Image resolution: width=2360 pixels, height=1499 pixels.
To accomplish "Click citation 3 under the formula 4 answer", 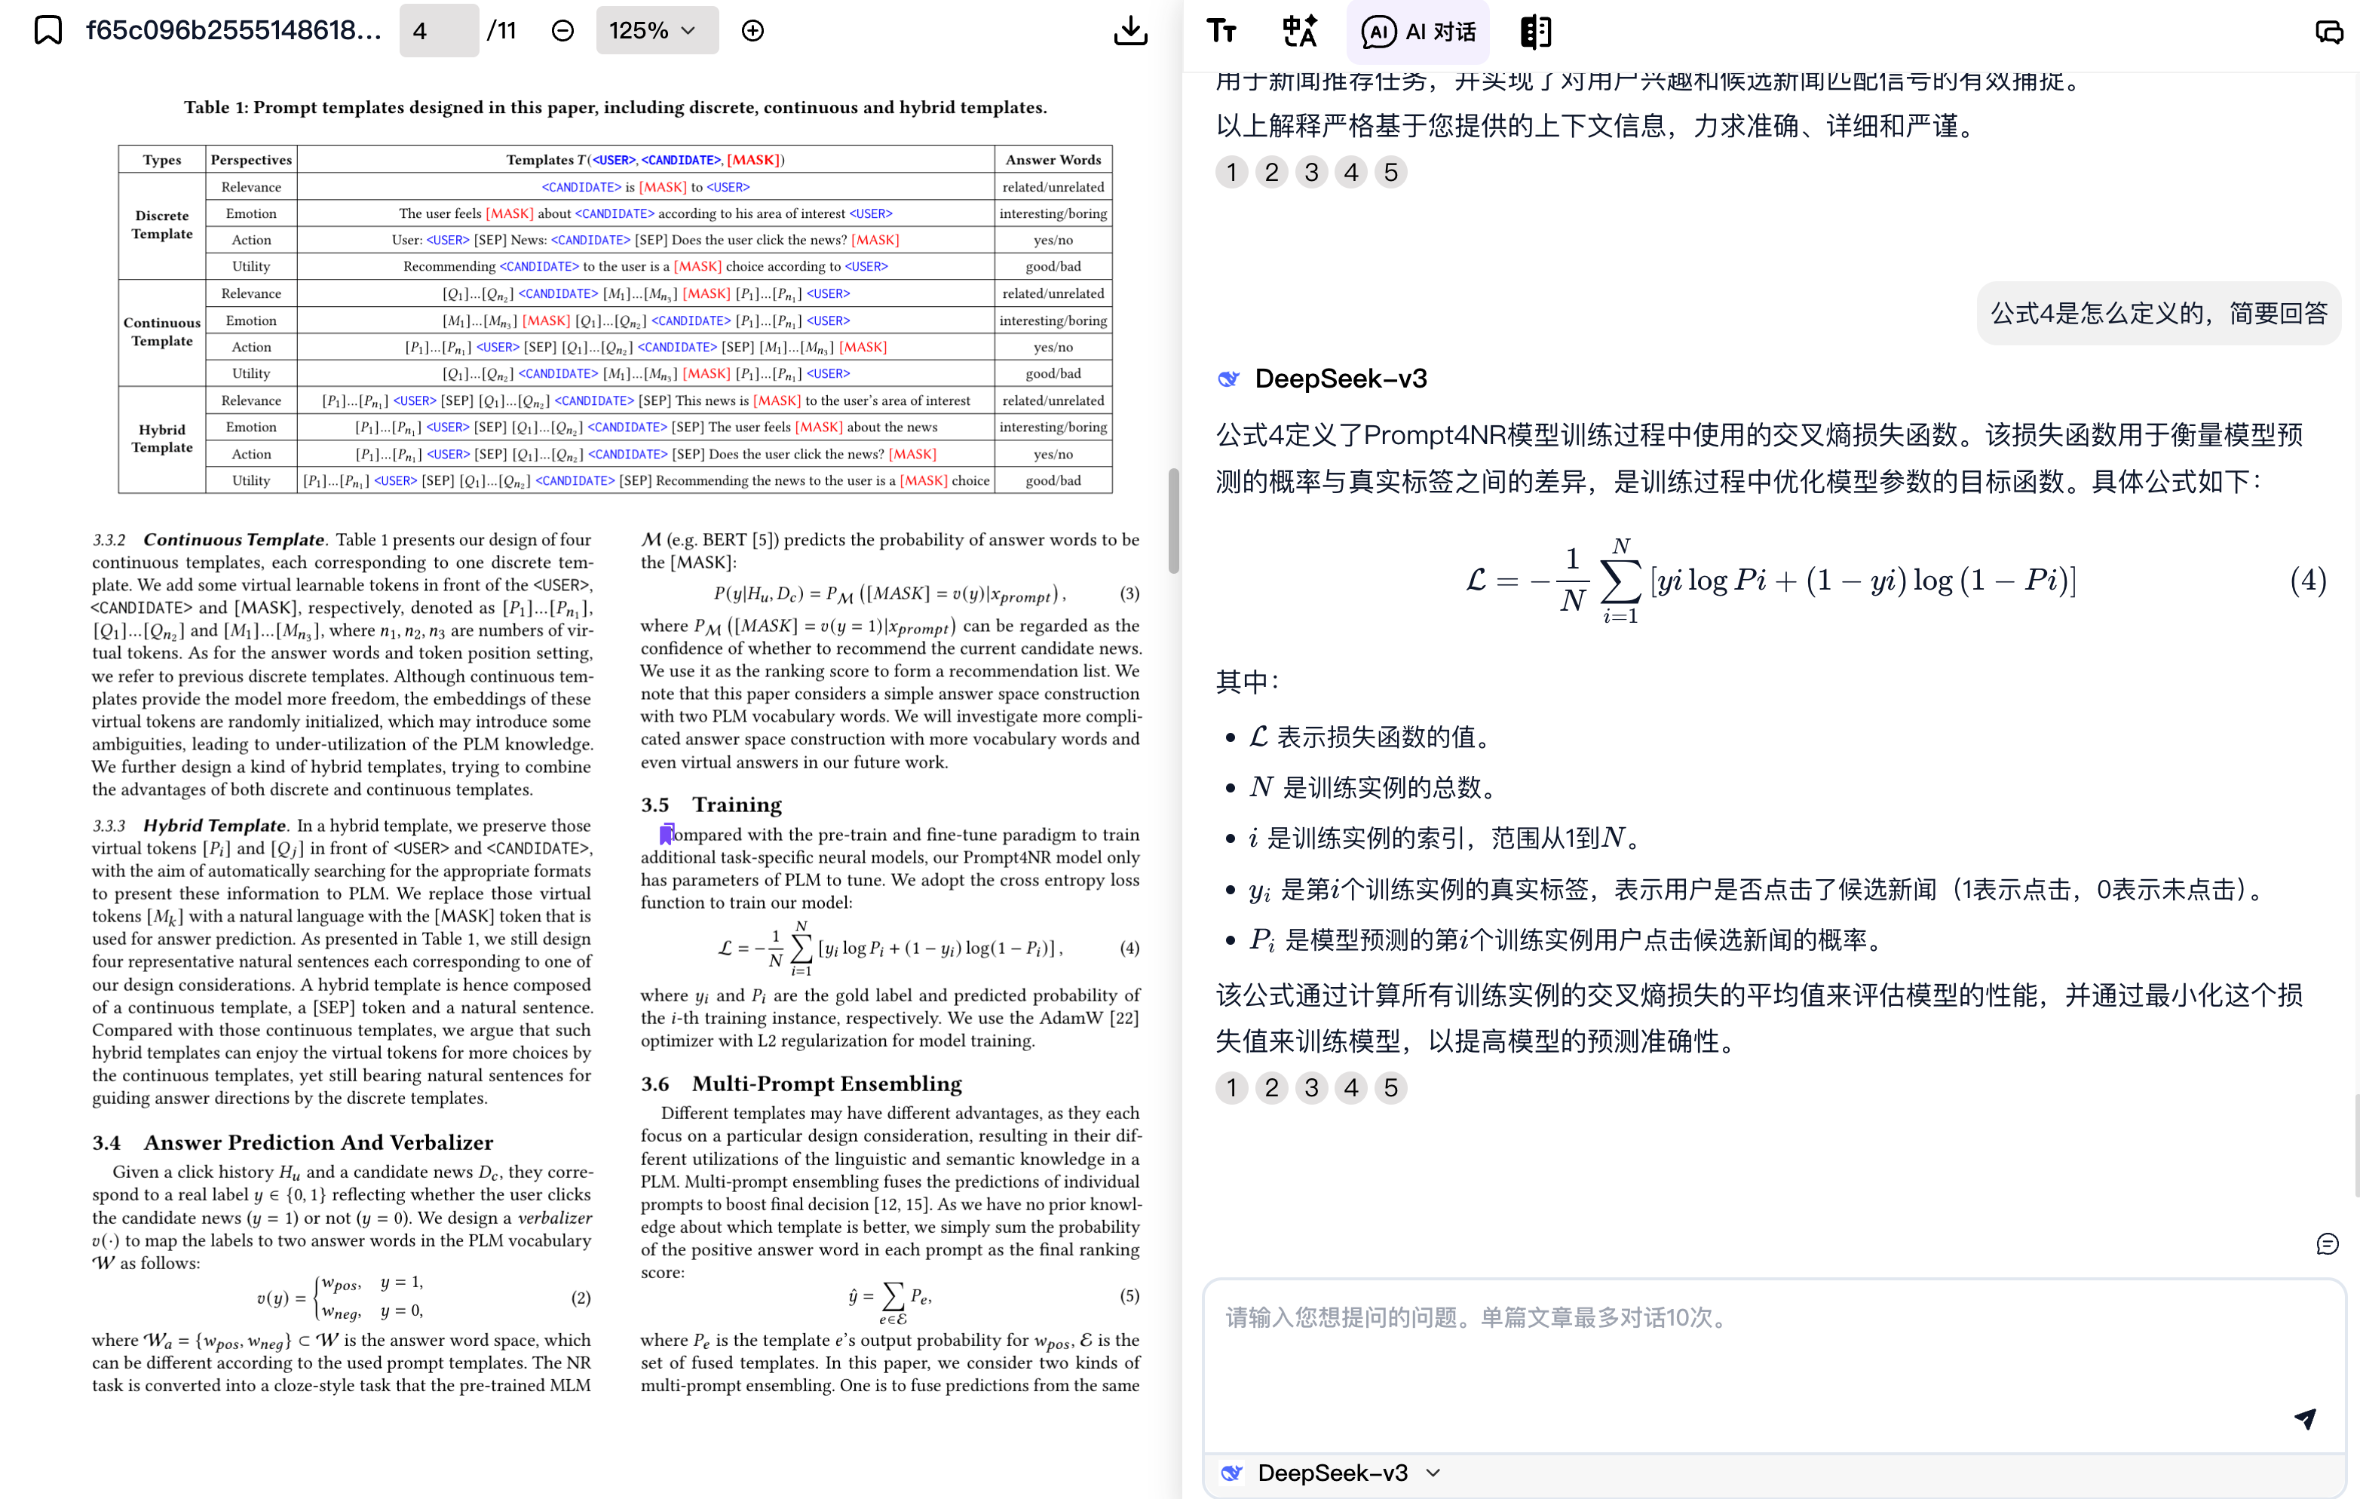I will 1311,1087.
